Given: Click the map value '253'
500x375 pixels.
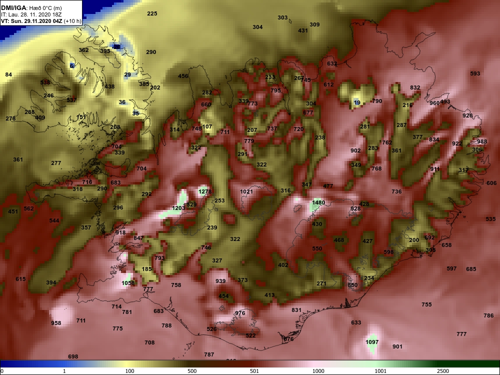Looking at the screenshot, I should click(219, 201).
